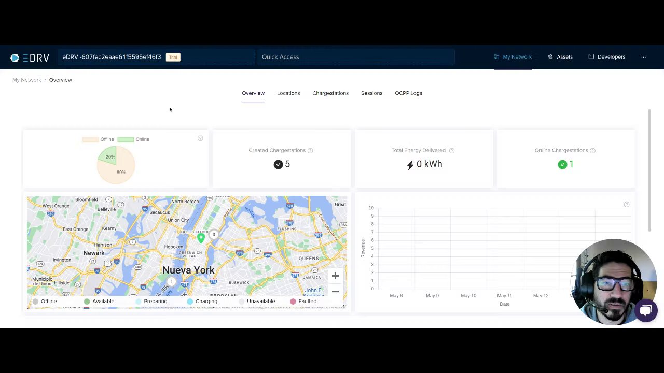Switch to the Locations tab

pyautogui.click(x=288, y=93)
